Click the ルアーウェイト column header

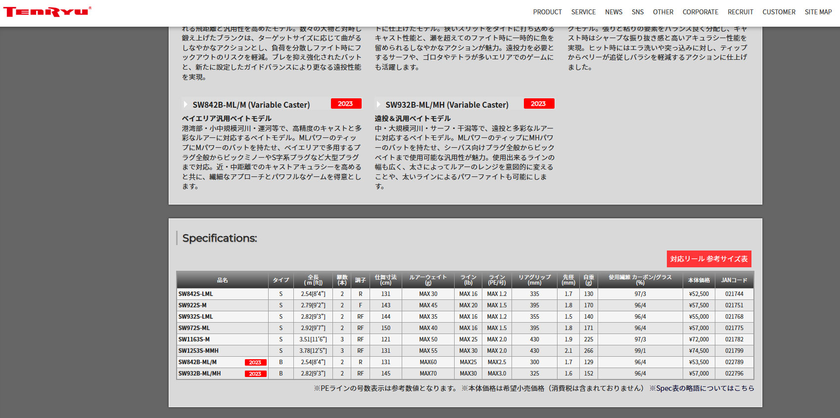pyautogui.click(x=428, y=280)
